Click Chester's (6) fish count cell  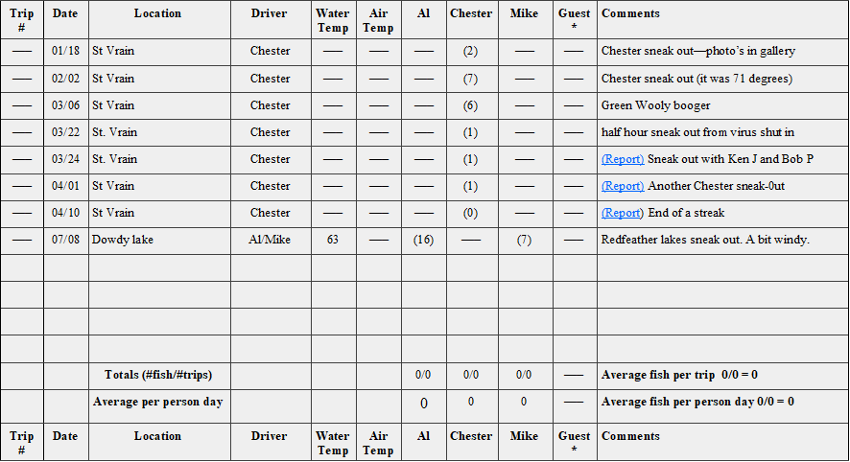(470, 105)
